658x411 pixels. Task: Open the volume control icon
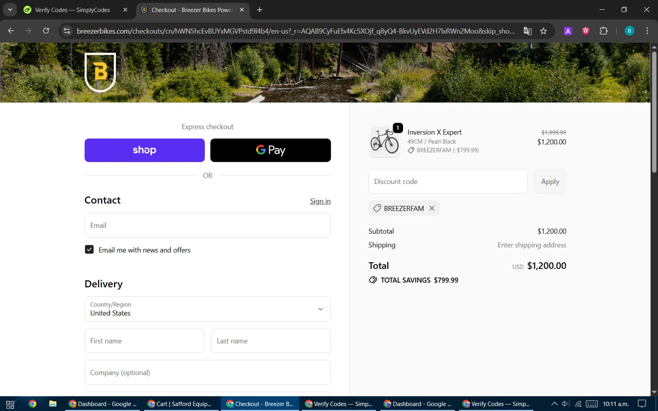point(566,404)
